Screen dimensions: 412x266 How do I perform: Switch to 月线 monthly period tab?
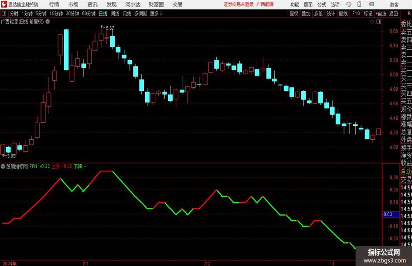click(127, 14)
